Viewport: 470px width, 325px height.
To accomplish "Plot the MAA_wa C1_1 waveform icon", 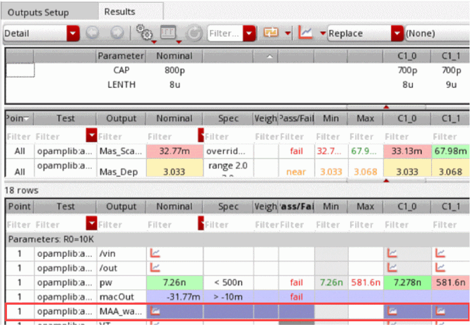I will (440, 311).
